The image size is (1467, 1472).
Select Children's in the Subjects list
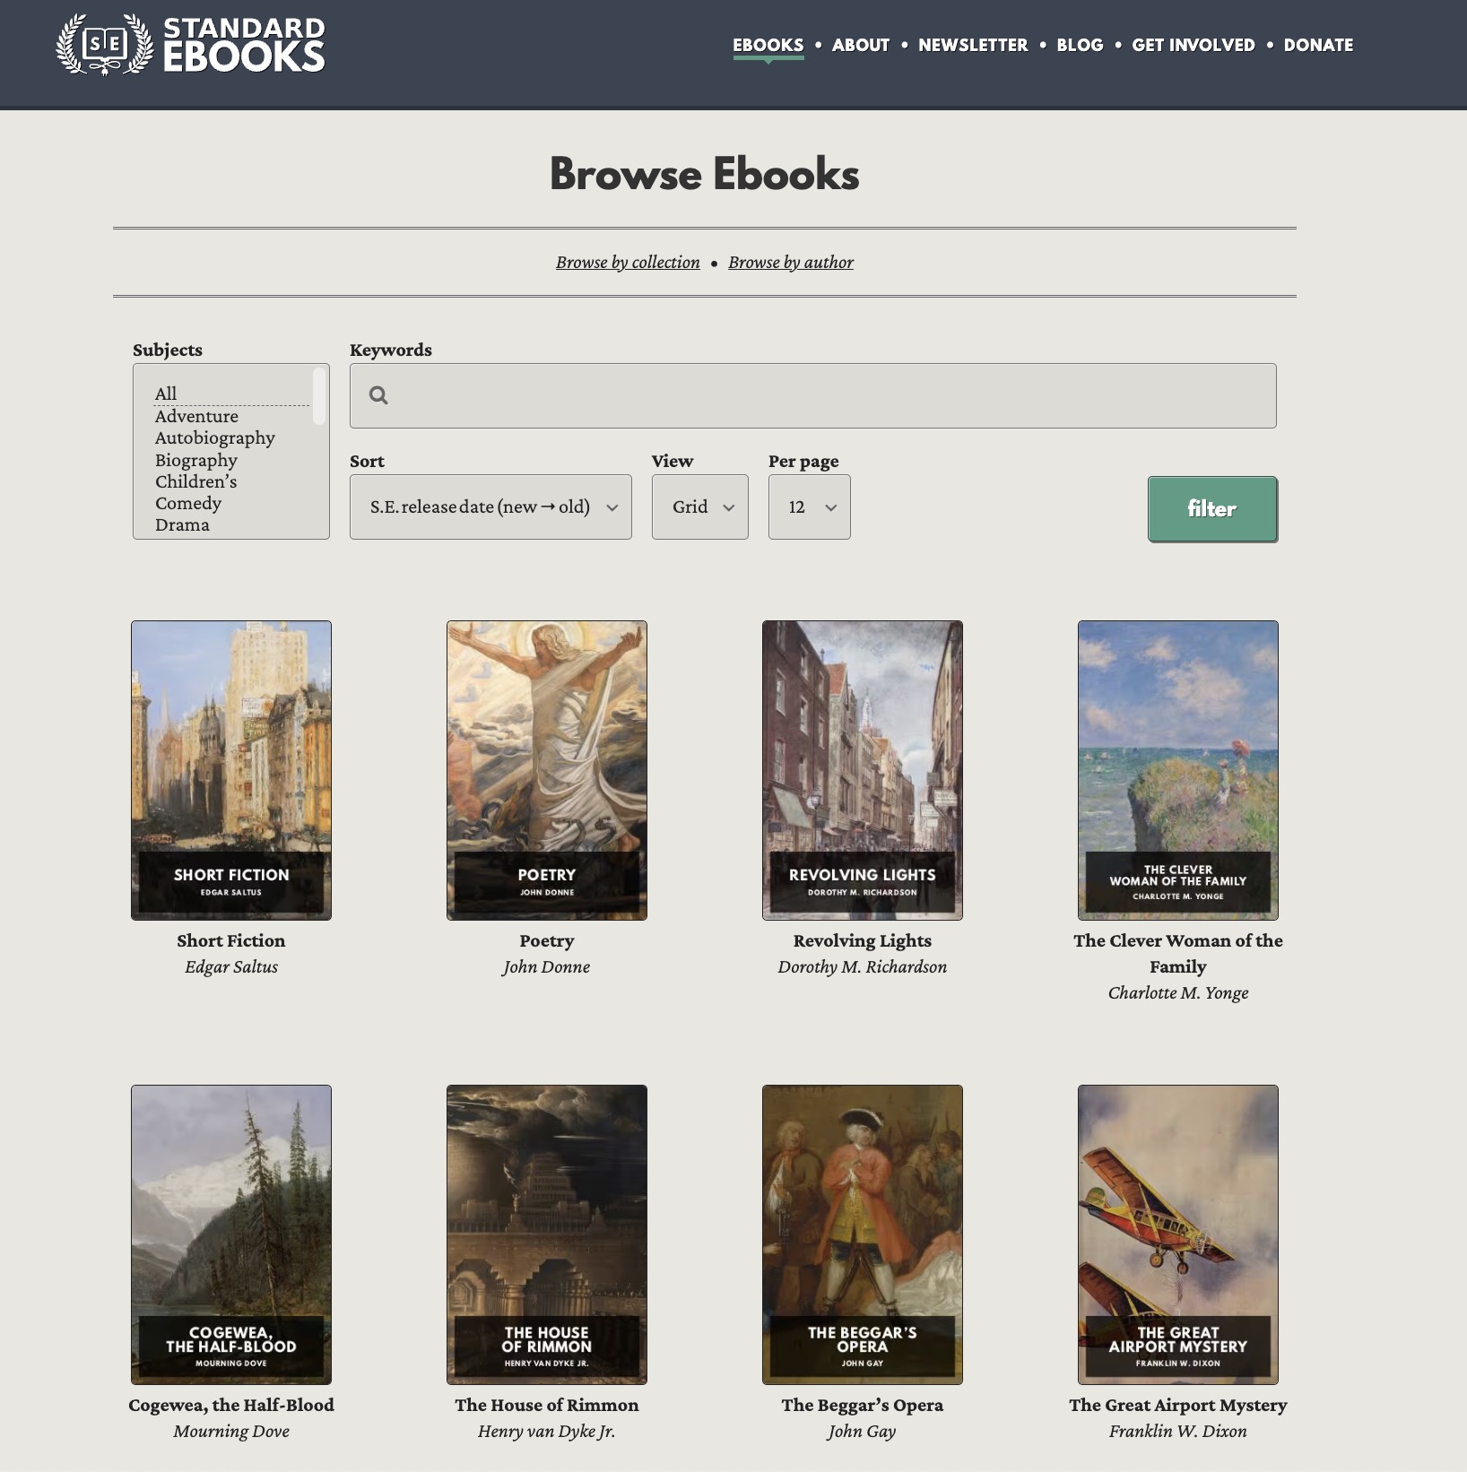coord(231,481)
